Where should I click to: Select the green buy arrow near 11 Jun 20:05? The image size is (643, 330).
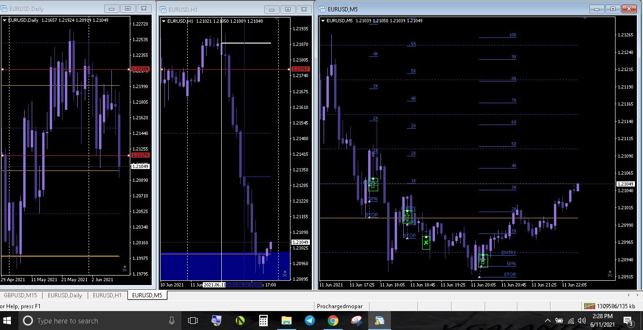coord(483,260)
